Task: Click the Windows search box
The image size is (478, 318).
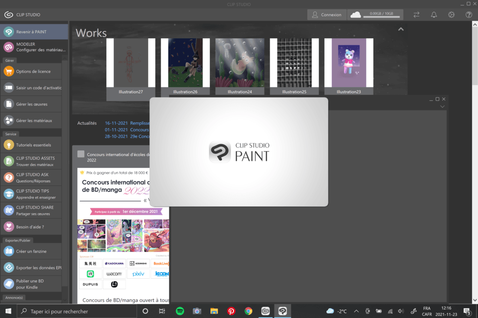Action: pos(76,311)
